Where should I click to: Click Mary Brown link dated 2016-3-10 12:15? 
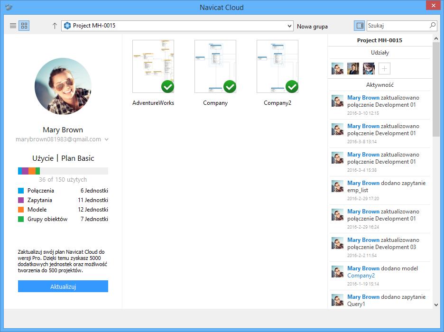363,98
